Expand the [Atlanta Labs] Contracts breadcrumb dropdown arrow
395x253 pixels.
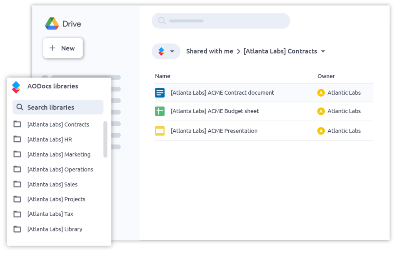323,52
